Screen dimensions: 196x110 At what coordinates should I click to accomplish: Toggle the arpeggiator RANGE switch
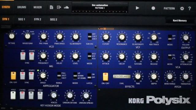(x=59, y=75)
